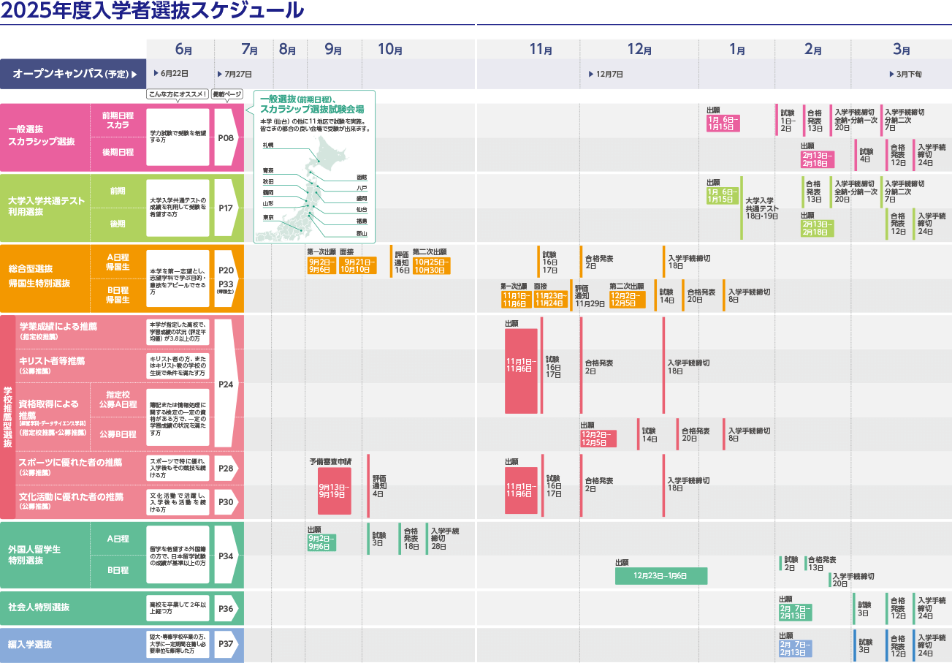The image size is (952, 663).
Task: Open page badge P37
Action: [226, 644]
